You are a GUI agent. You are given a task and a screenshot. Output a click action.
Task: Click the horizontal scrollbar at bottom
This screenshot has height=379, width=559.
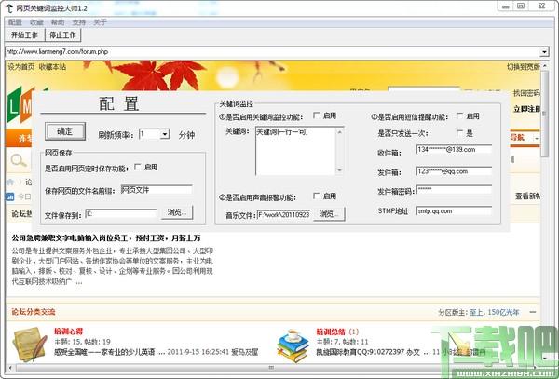pos(271,367)
